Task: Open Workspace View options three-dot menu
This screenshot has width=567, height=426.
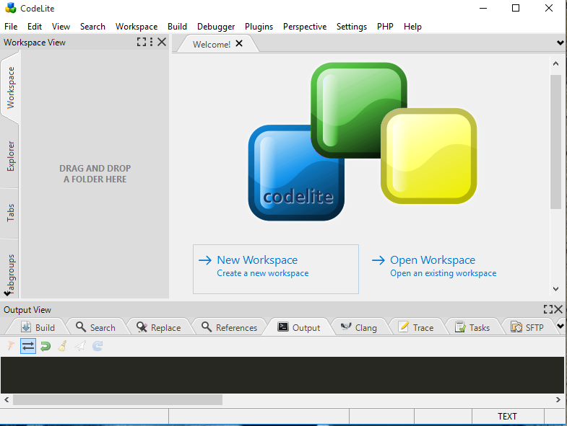Action: [x=151, y=42]
